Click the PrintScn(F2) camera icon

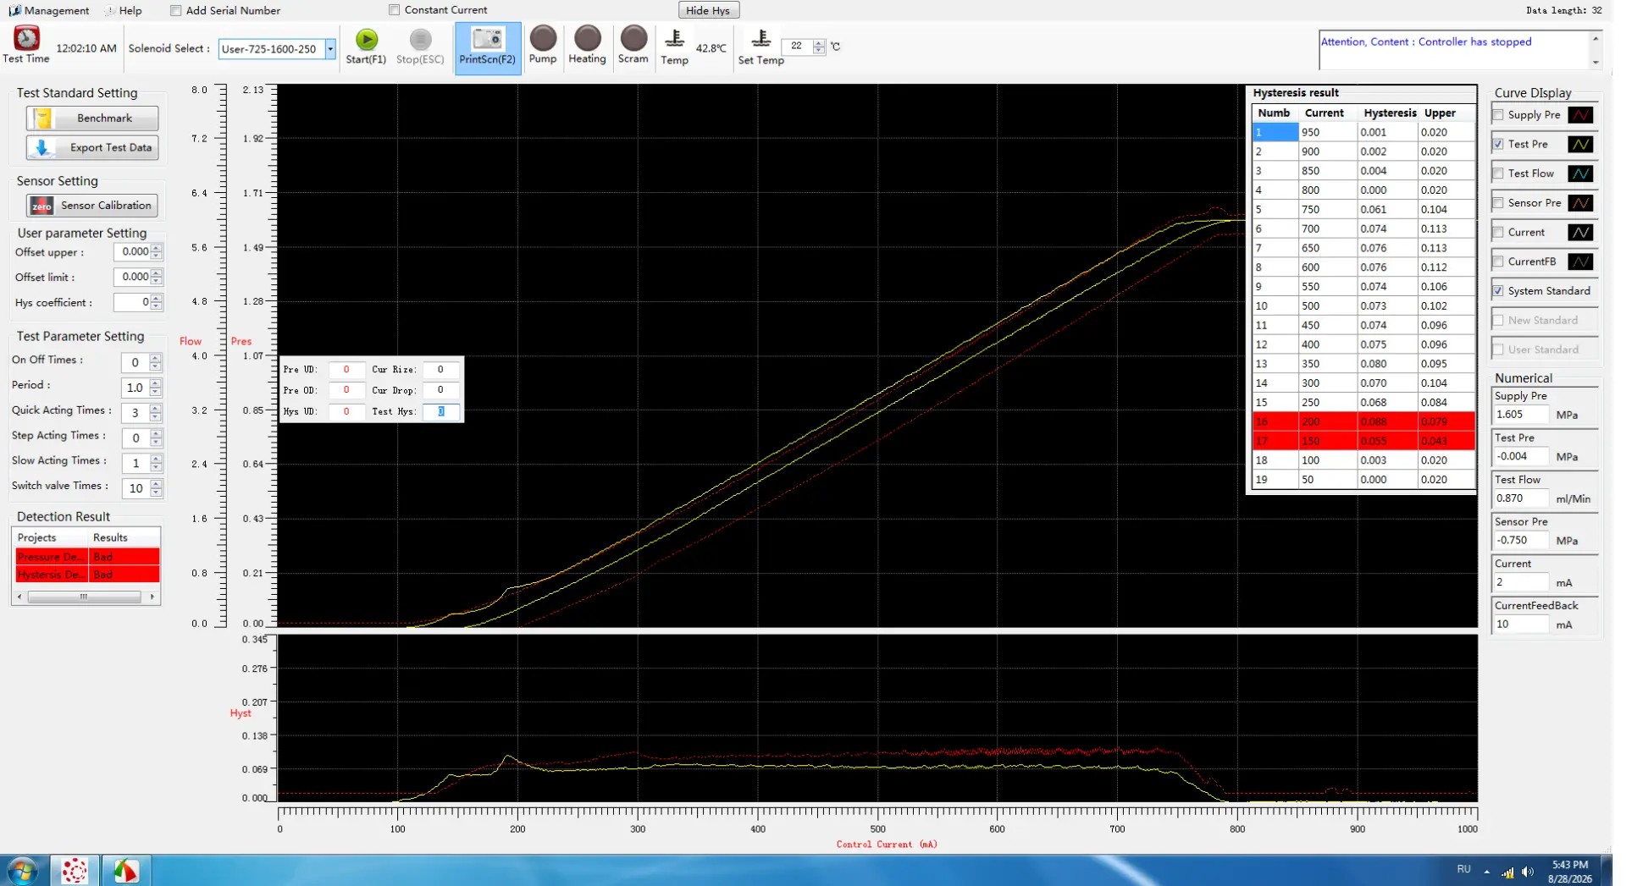487,39
